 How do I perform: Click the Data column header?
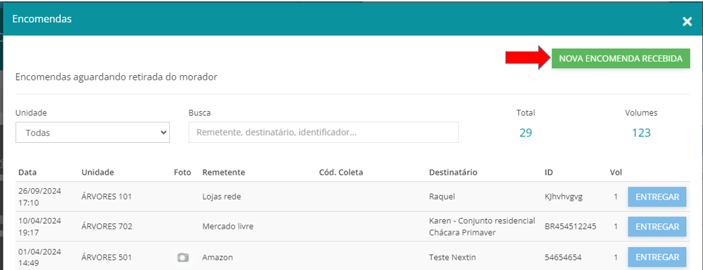[x=27, y=173]
